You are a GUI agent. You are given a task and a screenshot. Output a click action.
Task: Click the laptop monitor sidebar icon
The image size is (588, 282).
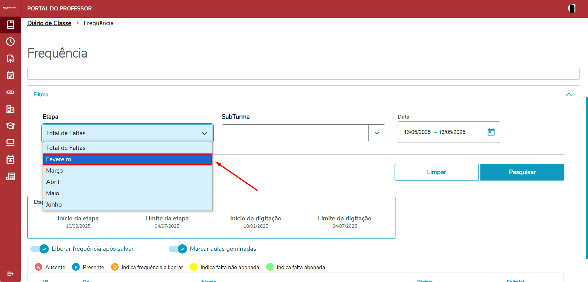coord(10,143)
